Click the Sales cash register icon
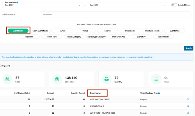Image resolution: width=195 pixels, height=116 pixels. pos(8,79)
